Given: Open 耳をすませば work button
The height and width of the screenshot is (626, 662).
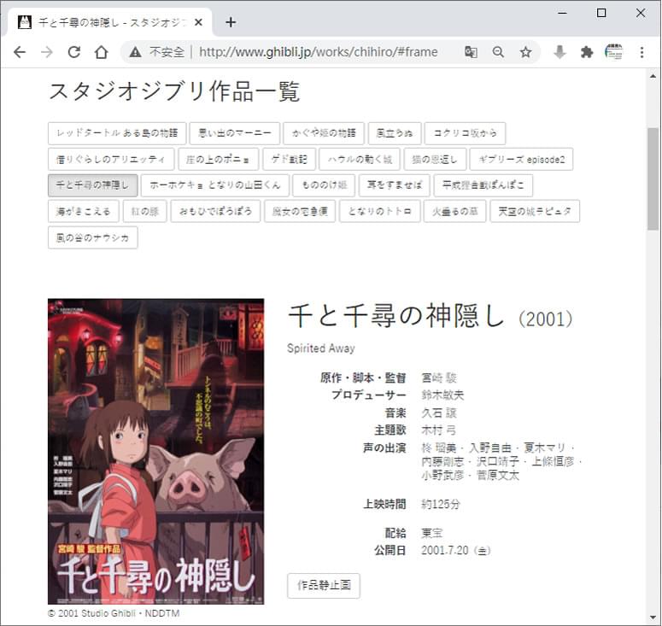Looking at the screenshot, I should (395, 185).
